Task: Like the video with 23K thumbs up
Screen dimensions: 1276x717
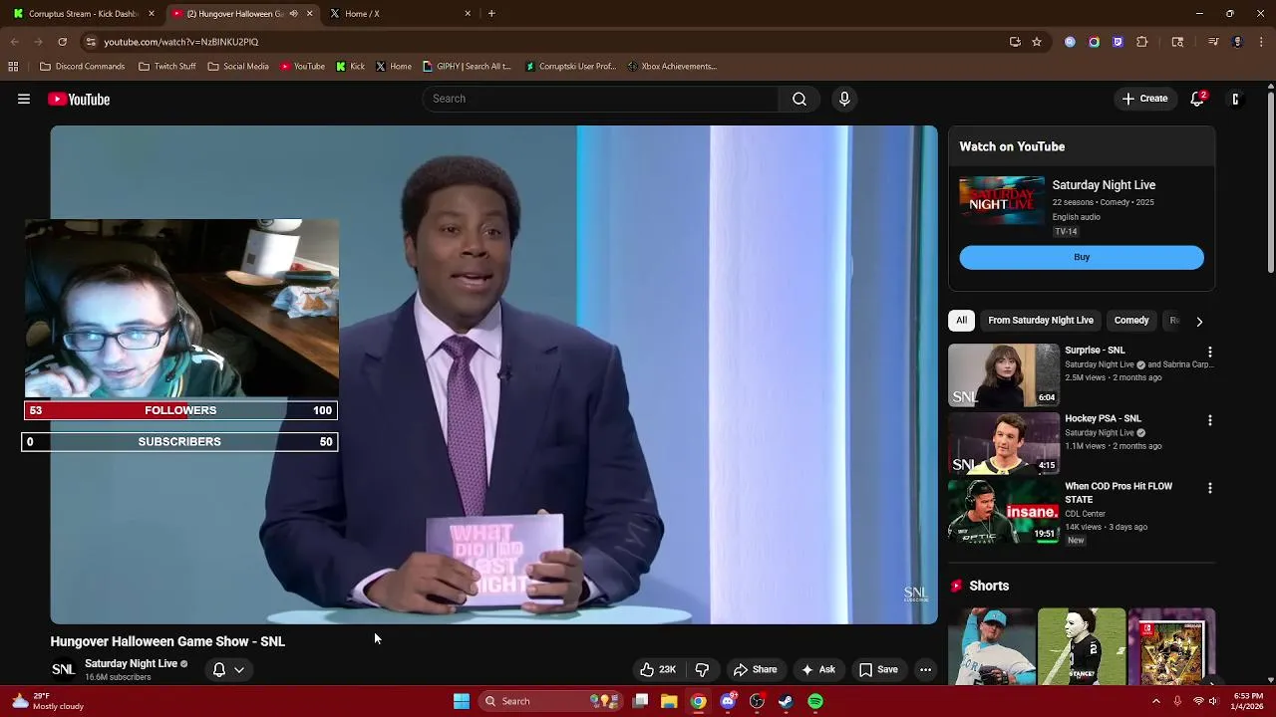Action: point(658,669)
